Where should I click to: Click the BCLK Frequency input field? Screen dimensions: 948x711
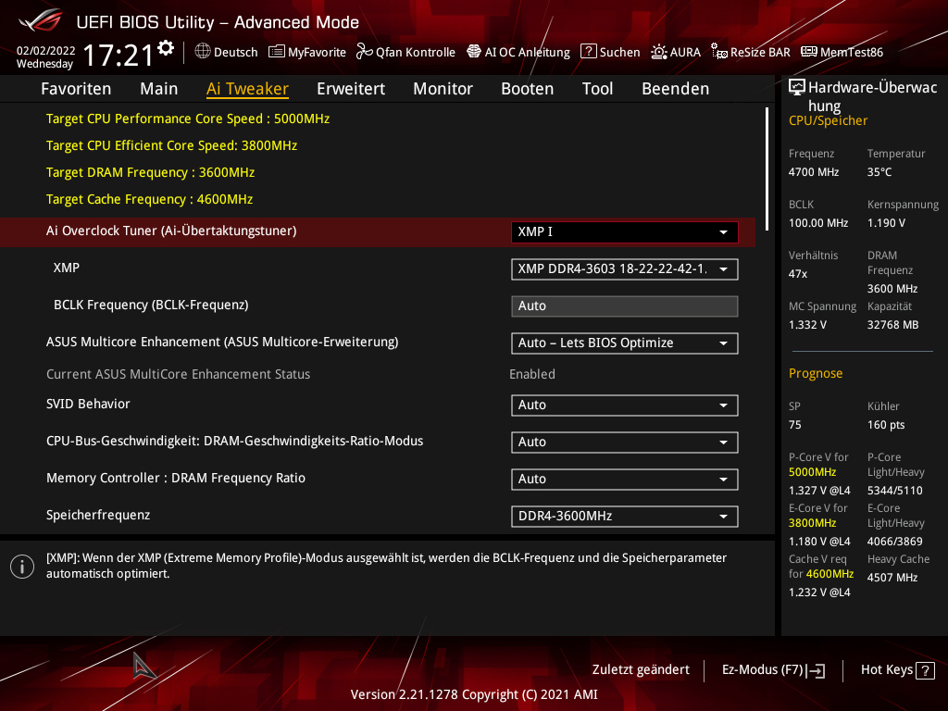[624, 306]
